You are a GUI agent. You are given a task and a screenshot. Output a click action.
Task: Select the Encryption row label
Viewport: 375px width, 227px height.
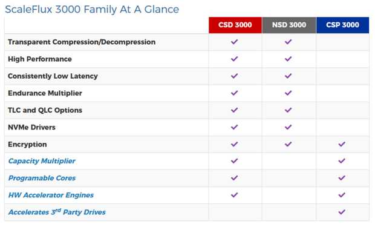pyautogui.click(x=27, y=145)
